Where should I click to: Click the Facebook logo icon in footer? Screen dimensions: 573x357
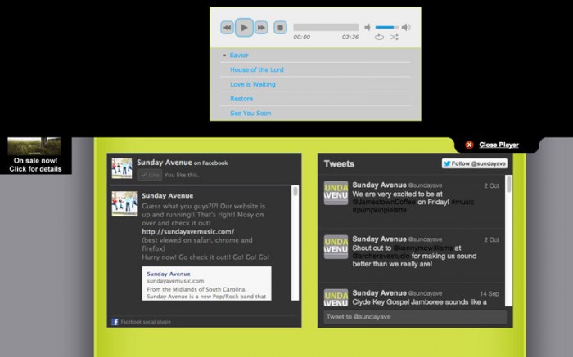[115, 322]
